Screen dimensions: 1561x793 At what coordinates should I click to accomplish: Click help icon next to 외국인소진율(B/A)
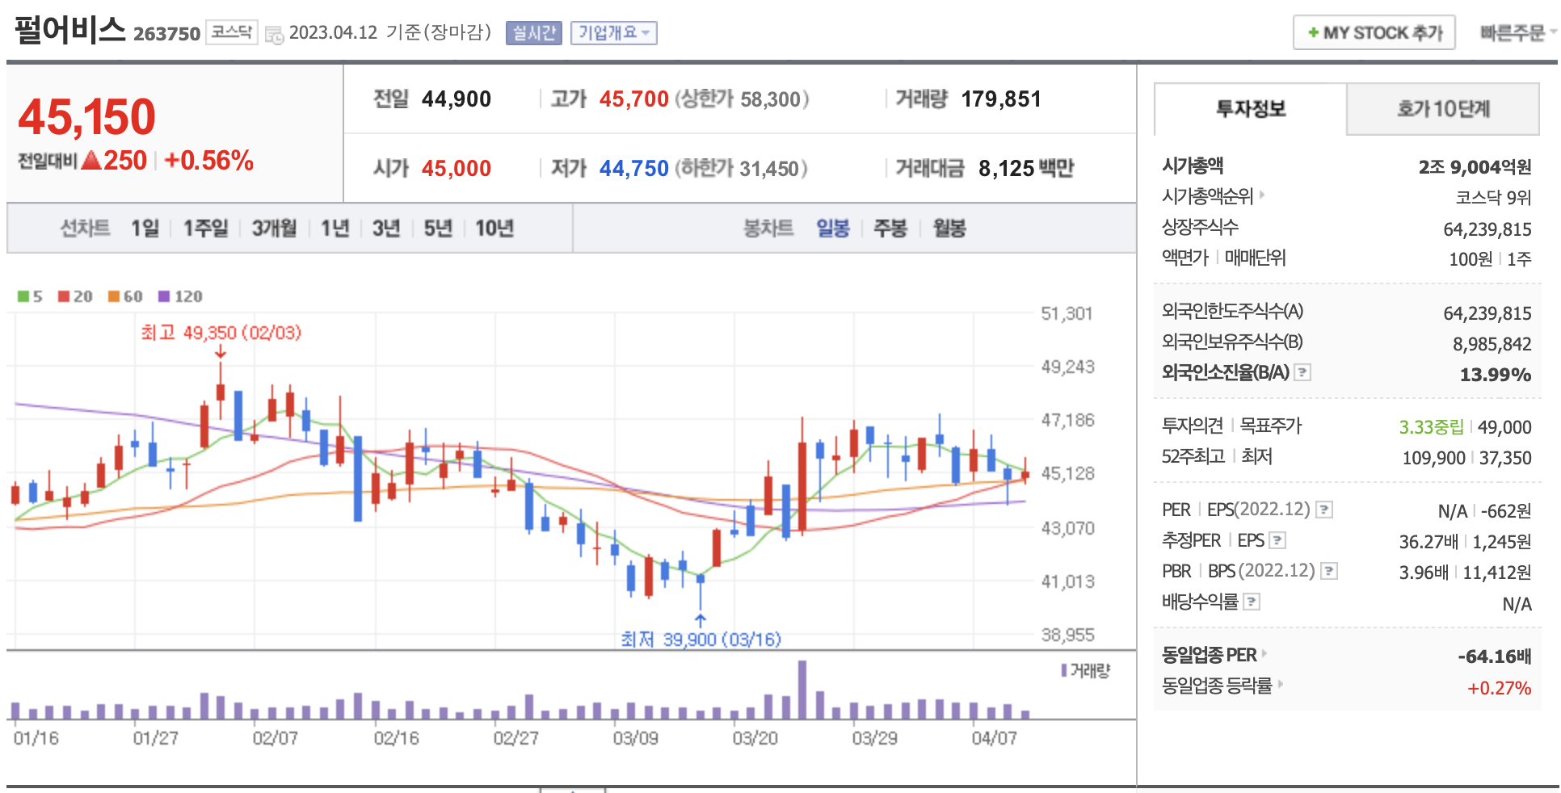pyautogui.click(x=1302, y=372)
